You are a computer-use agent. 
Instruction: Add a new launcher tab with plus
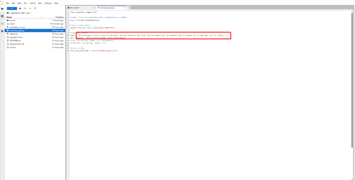[129, 8]
